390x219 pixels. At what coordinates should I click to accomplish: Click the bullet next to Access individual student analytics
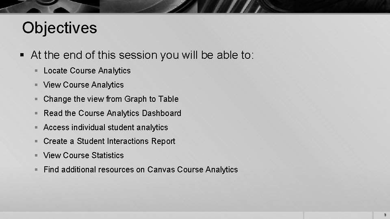click(x=36, y=127)
